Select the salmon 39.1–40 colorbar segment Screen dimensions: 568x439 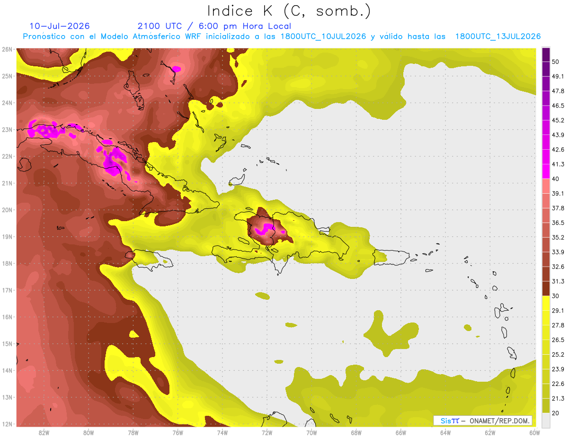click(546, 186)
